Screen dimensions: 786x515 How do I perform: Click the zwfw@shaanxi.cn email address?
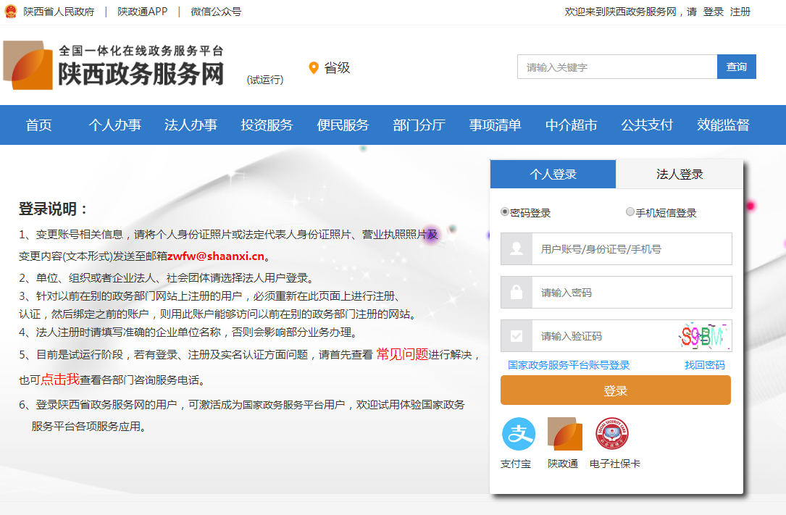click(216, 256)
